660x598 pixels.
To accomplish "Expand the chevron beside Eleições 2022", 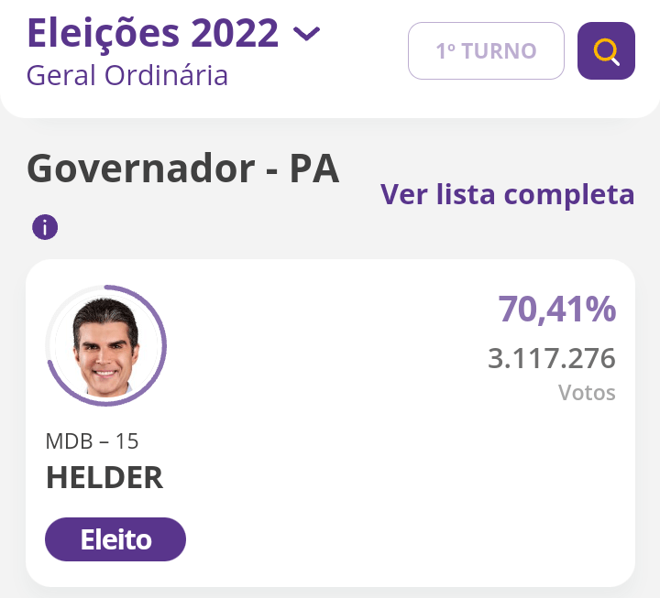I will click(306, 34).
